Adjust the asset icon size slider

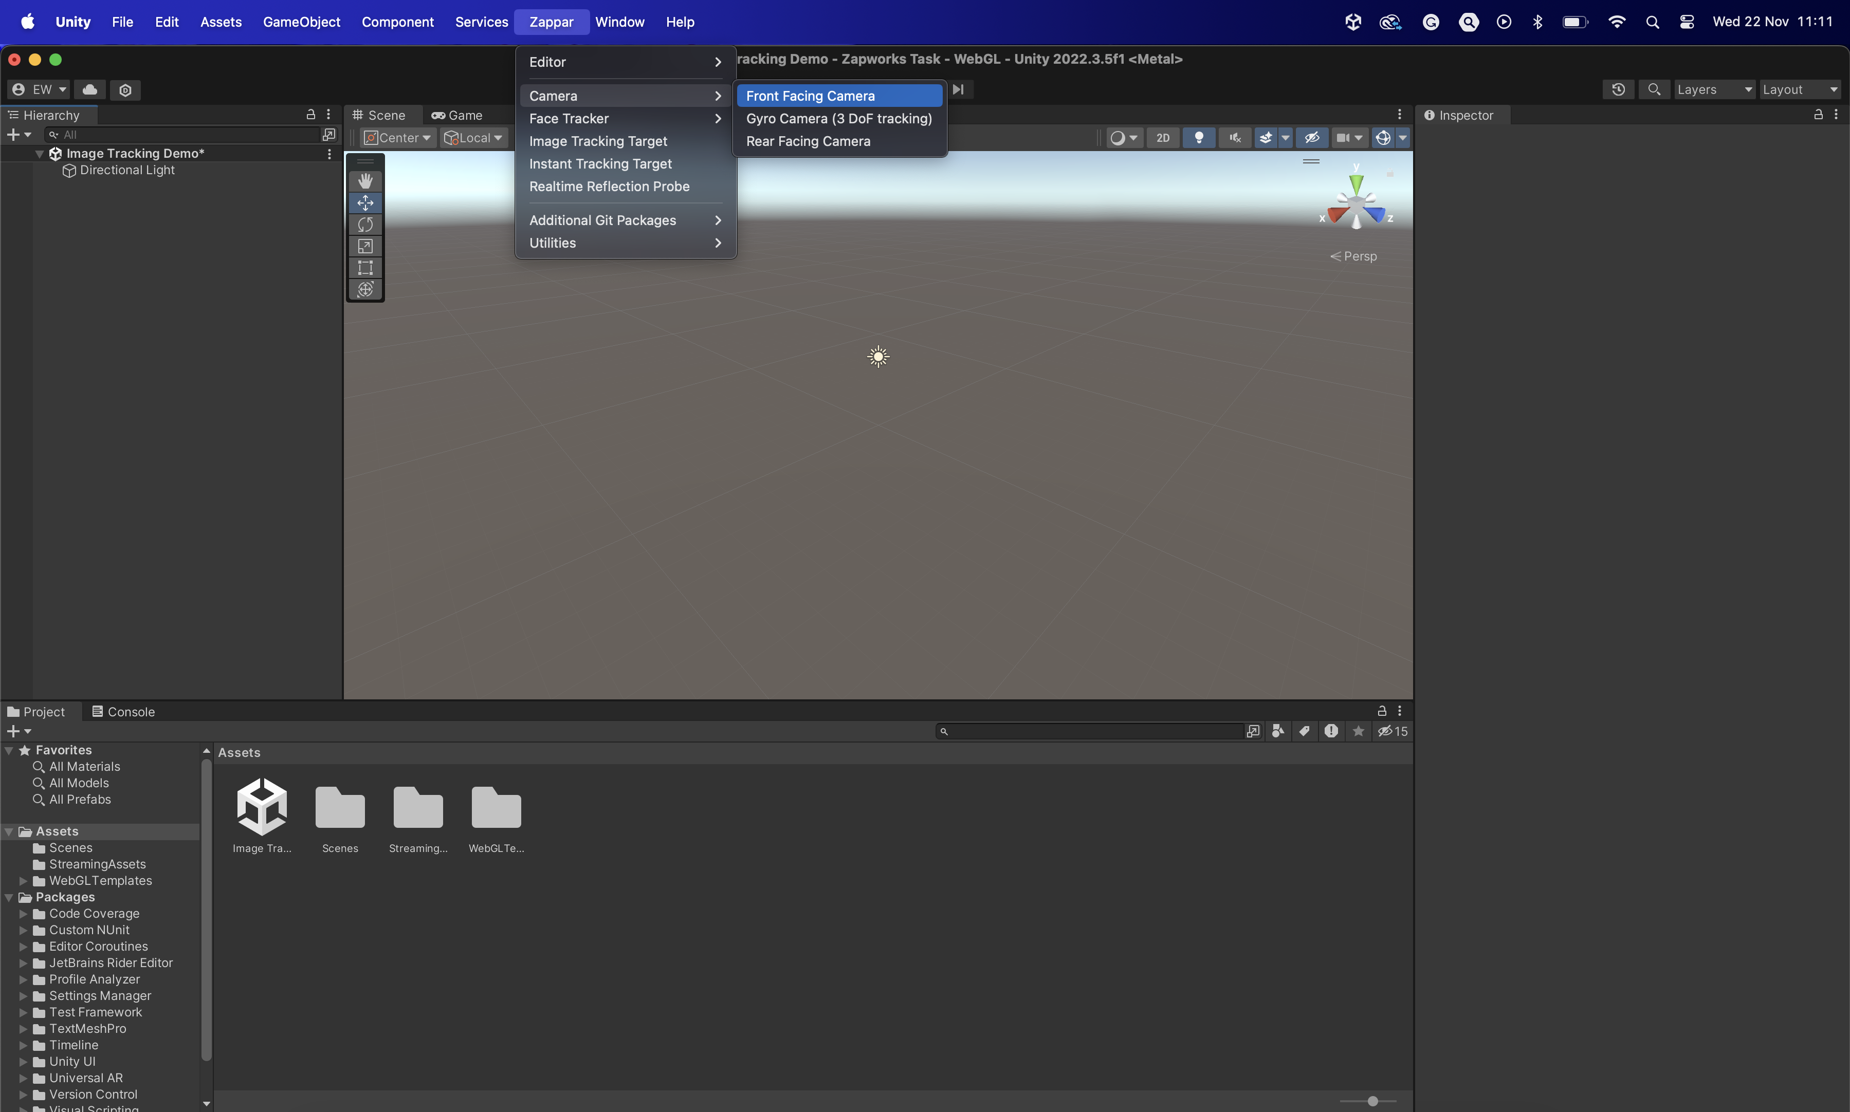coord(1372,1101)
